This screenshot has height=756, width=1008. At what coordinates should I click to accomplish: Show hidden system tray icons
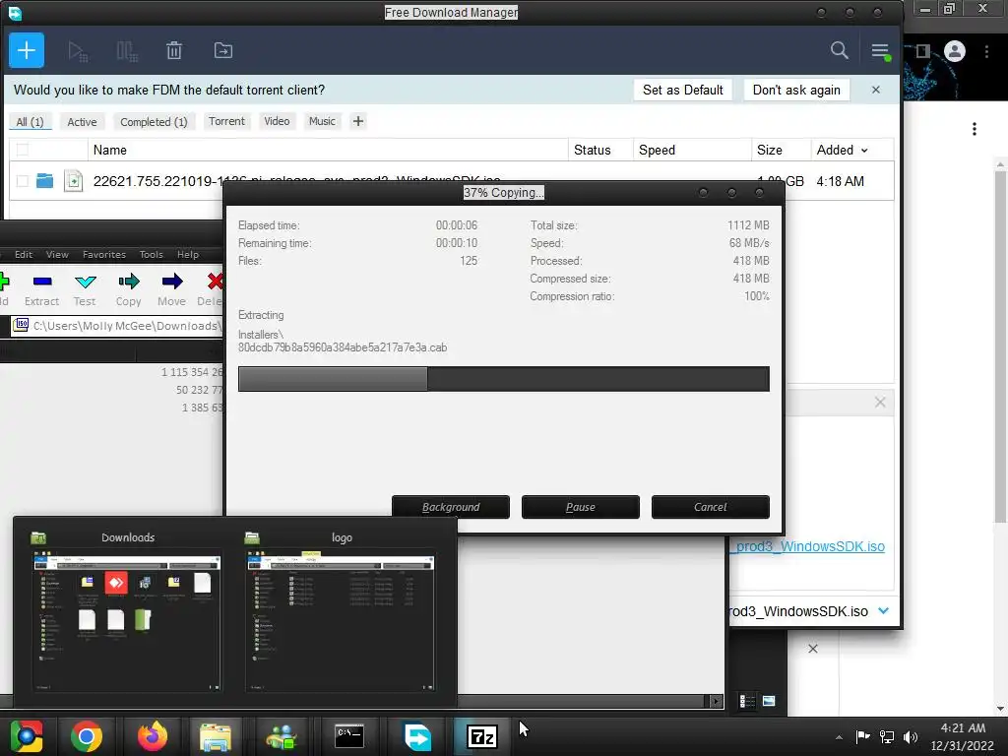tap(839, 737)
